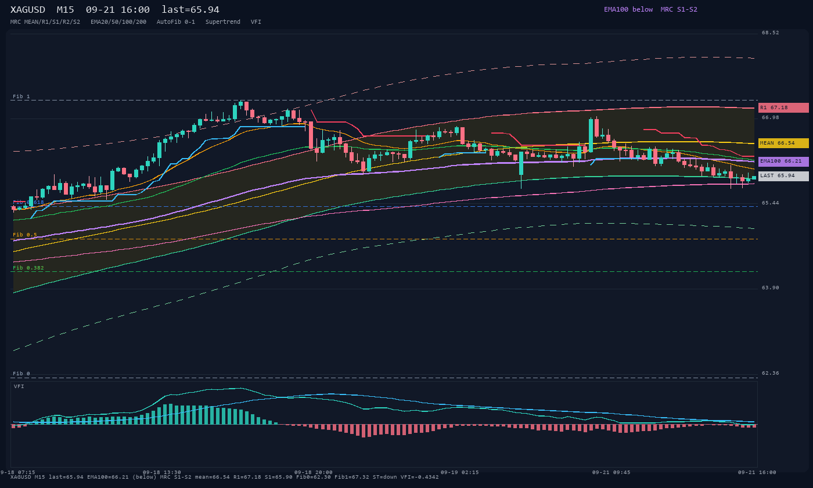Select the M15 timeframe label in the title
This screenshot has width=813, height=488.
click(67, 10)
